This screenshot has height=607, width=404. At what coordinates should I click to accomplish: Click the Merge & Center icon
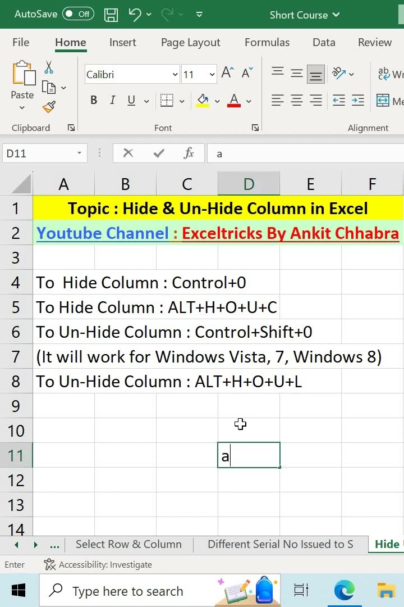point(383,101)
